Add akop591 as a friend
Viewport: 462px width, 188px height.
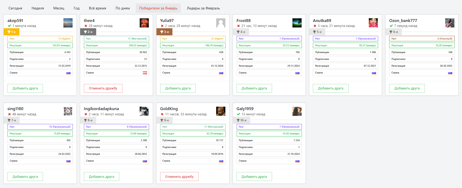(x=25, y=88)
